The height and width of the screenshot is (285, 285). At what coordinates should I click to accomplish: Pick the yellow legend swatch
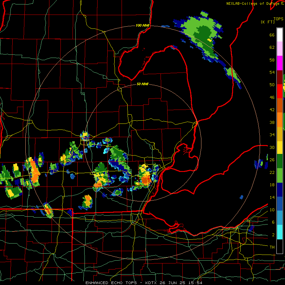pyautogui.click(x=280, y=147)
